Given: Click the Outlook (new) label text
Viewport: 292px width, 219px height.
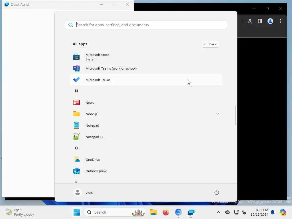Looking at the screenshot, I should tap(96, 171).
